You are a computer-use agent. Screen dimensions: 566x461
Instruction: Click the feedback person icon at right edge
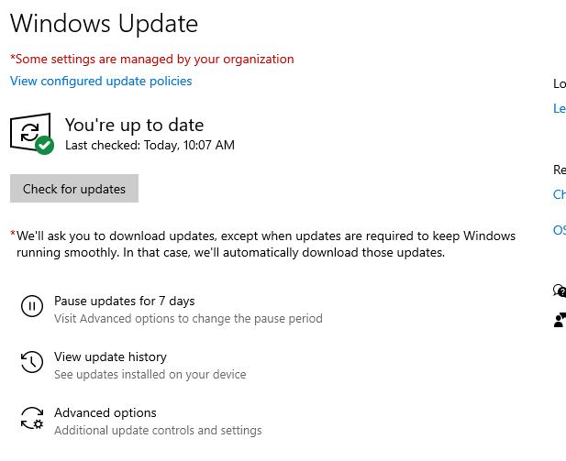point(560,319)
